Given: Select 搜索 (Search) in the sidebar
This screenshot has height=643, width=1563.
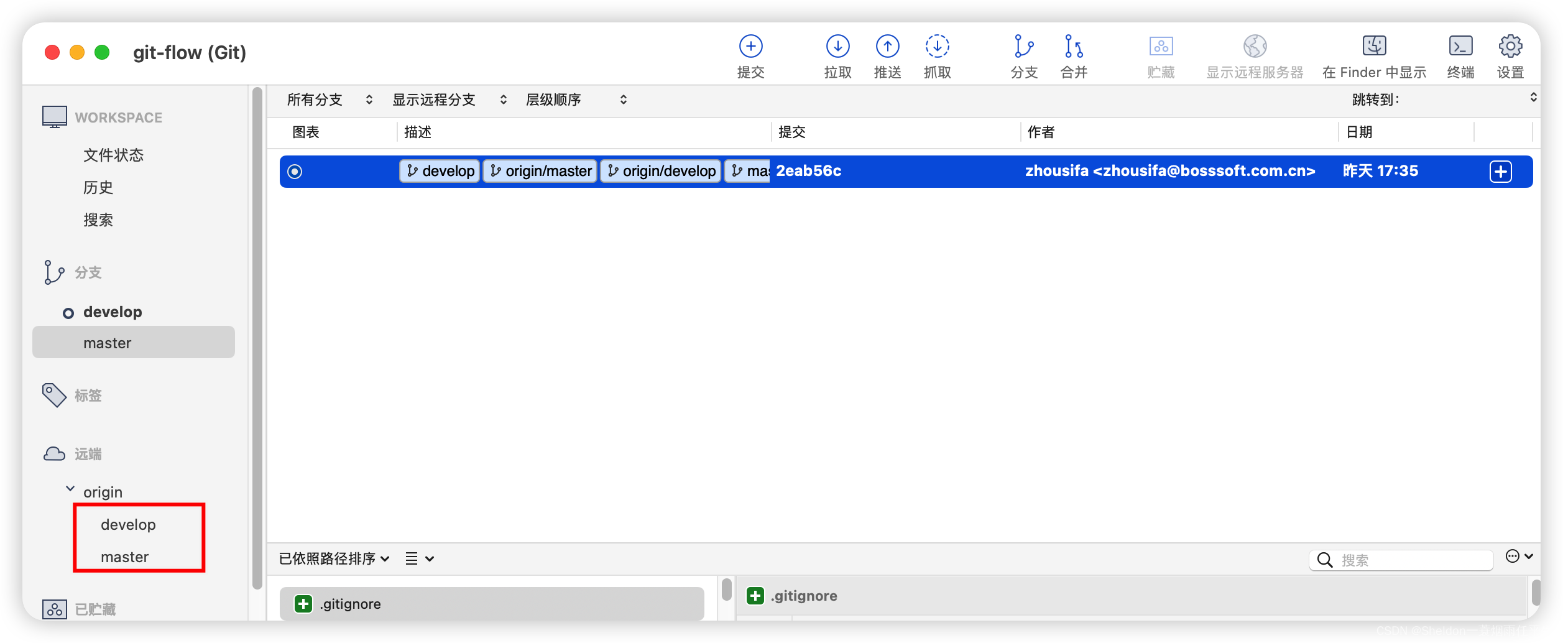Looking at the screenshot, I should pyautogui.click(x=98, y=220).
